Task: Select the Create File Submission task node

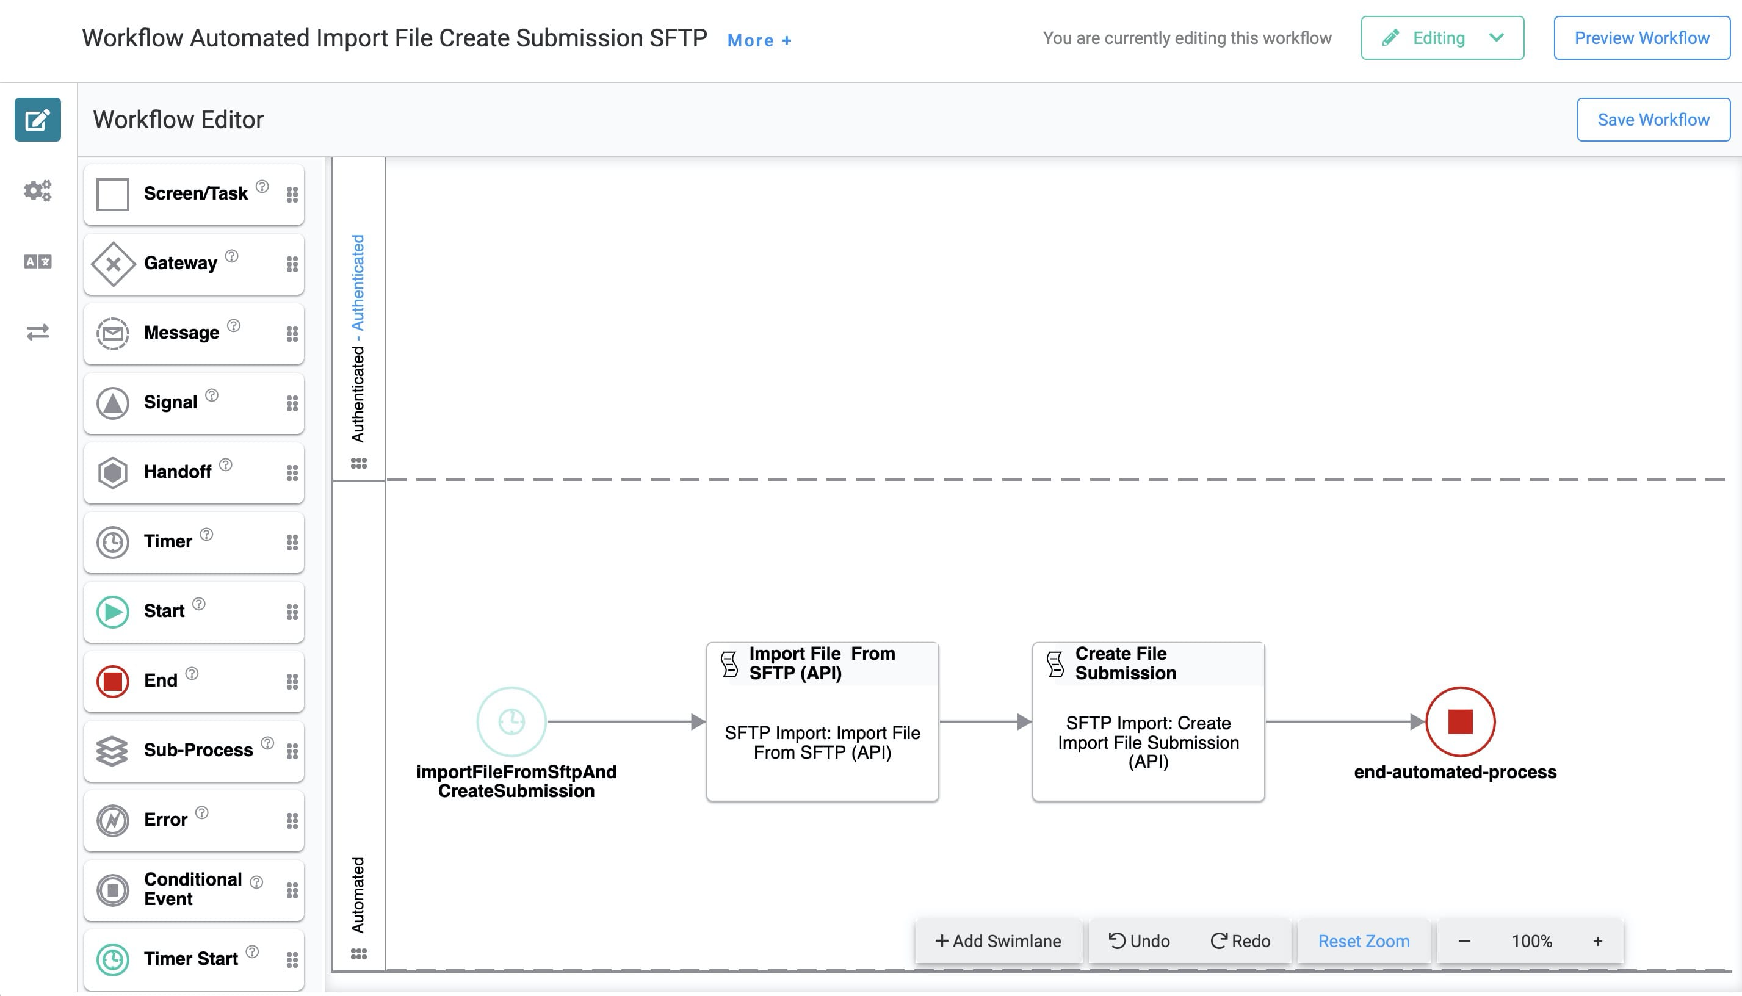Action: [1148, 722]
